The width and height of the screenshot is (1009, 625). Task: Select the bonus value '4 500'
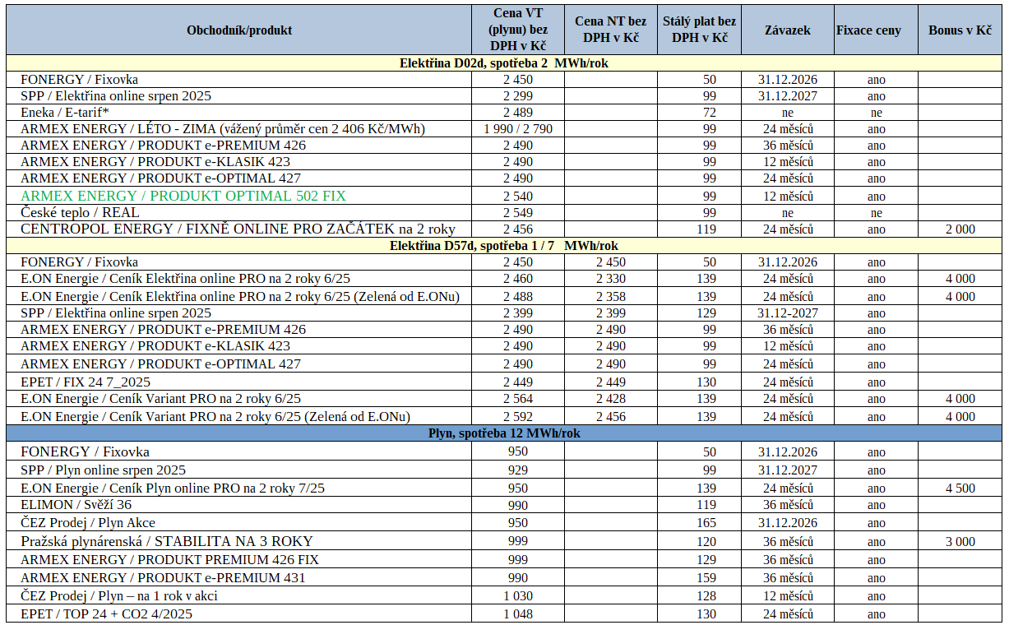(x=960, y=488)
